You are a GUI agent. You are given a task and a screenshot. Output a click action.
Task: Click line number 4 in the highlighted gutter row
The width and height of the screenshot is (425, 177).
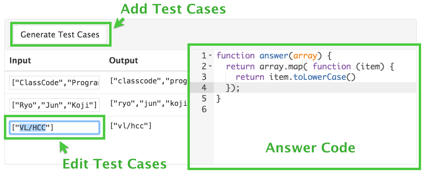(204, 88)
